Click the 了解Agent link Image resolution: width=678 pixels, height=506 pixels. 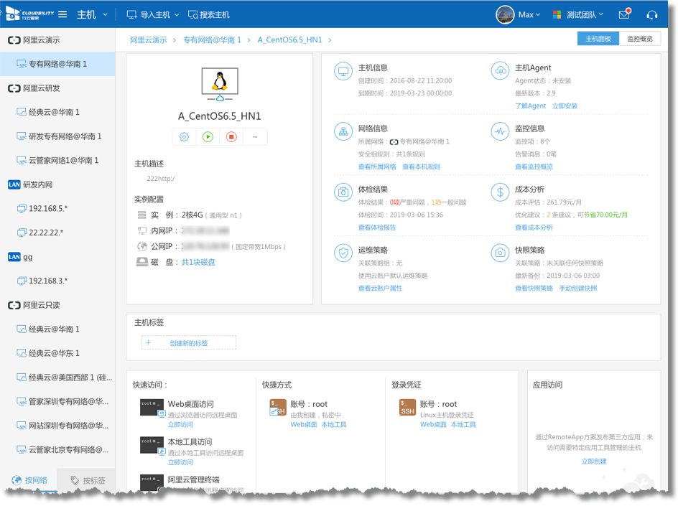pyautogui.click(x=530, y=106)
